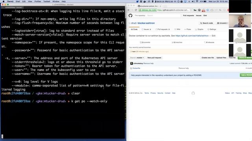The width and height of the screenshot is (252, 141).
Task: Open the Branch: master dropdown
Action: pyautogui.click(x=137, y=58)
